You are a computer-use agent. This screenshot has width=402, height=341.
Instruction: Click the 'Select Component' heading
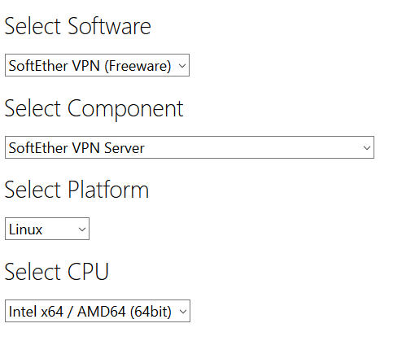pos(94,108)
